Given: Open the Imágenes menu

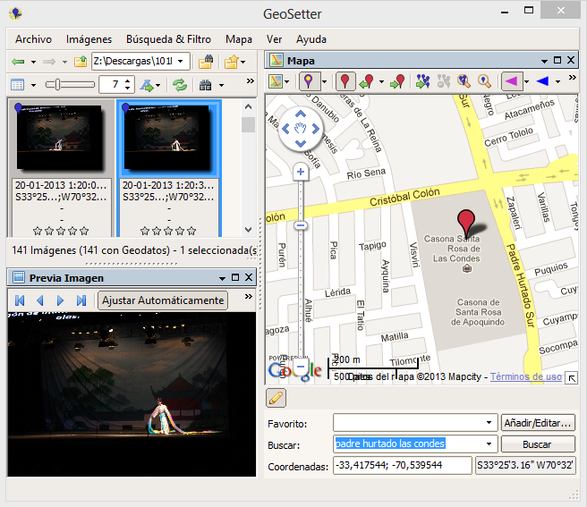Looking at the screenshot, I should coord(89,39).
